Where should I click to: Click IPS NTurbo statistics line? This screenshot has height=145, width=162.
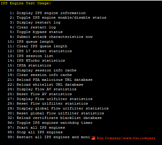[x=36, y=60]
